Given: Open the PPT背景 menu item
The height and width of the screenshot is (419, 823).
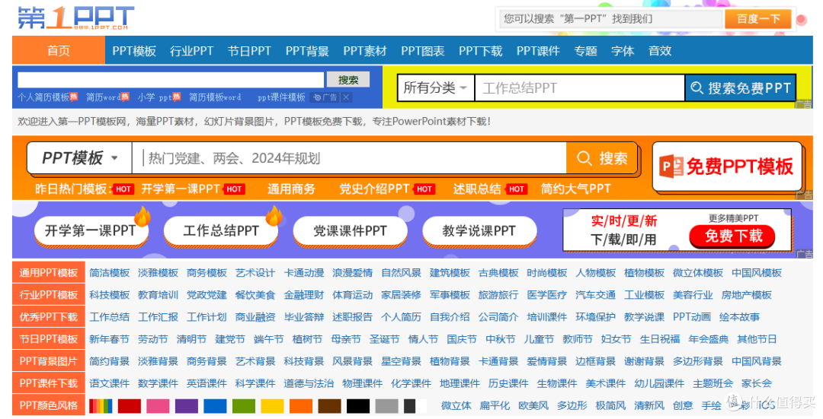Looking at the screenshot, I should pos(307,51).
